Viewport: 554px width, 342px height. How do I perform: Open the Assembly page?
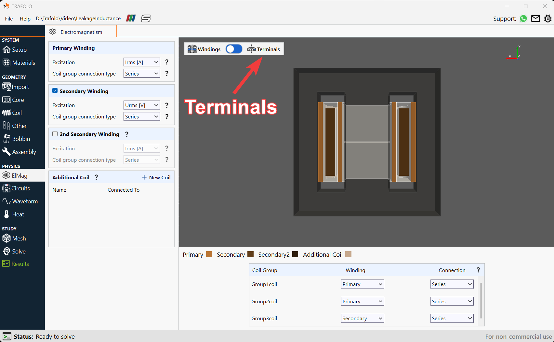tap(20, 152)
